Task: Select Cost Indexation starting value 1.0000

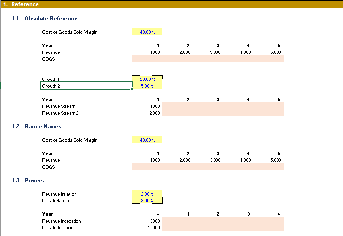Action: click(x=154, y=227)
